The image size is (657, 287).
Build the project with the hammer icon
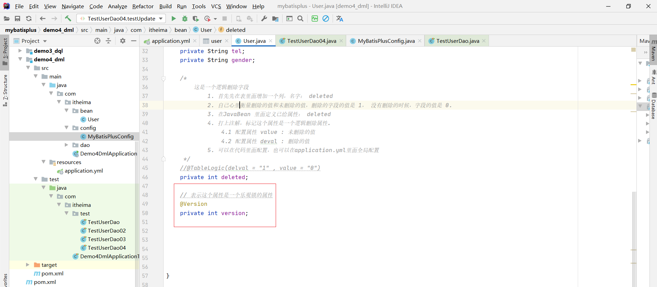68,18
